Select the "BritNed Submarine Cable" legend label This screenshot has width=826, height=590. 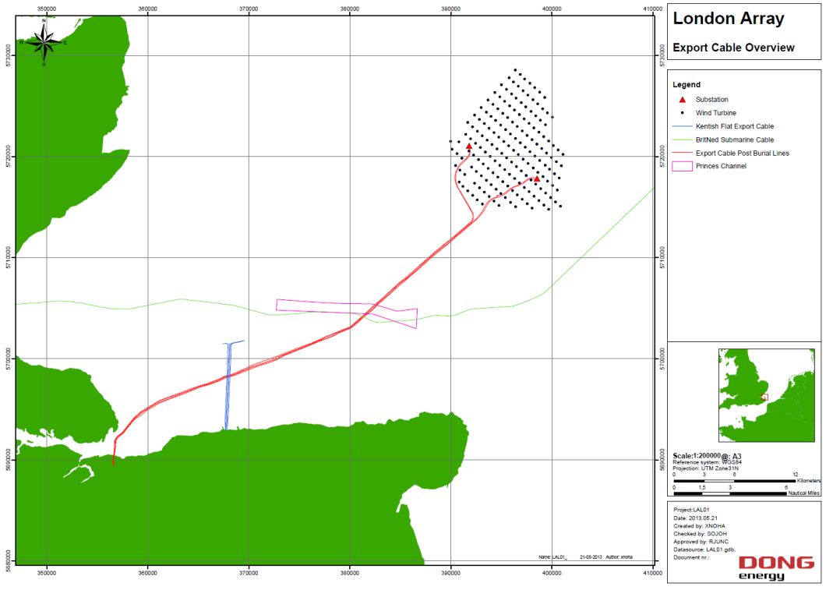pyautogui.click(x=735, y=140)
